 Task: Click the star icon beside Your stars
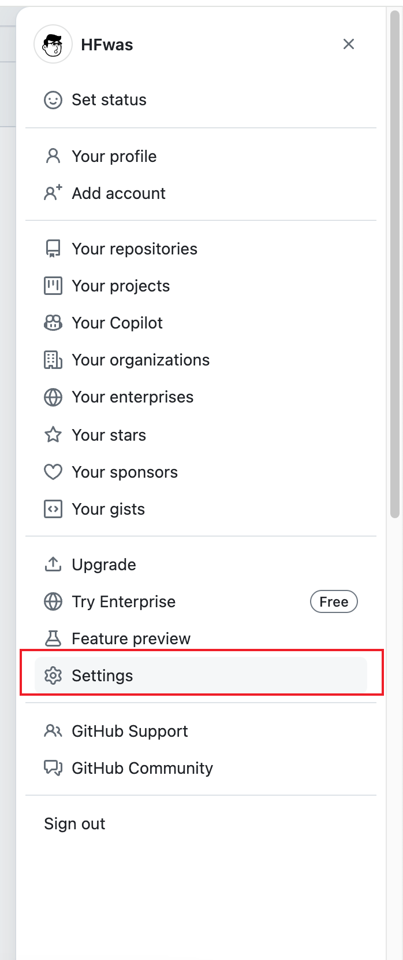click(53, 434)
